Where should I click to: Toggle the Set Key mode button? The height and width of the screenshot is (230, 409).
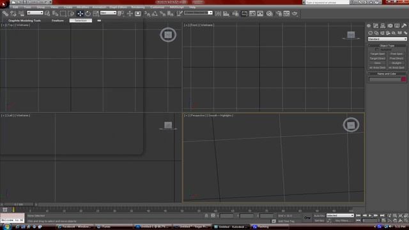coord(320,220)
